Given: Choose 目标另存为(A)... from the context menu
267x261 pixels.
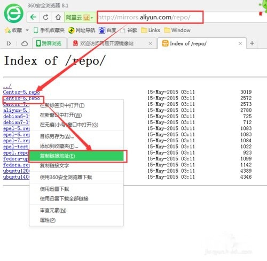Looking at the screenshot, I should 76,136.
